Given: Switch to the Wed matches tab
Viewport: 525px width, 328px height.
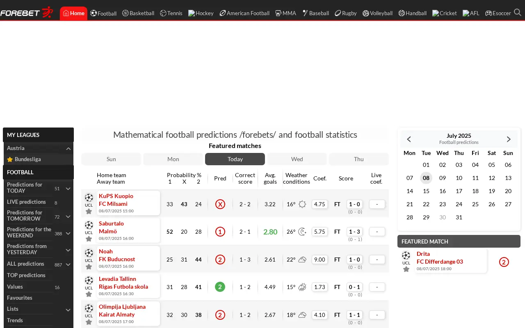Looking at the screenshot, I should 297,159.
